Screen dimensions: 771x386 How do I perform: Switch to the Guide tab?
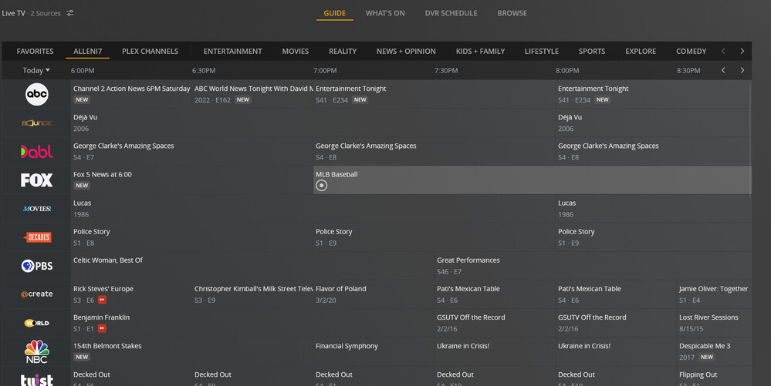(x=334, y=13)
